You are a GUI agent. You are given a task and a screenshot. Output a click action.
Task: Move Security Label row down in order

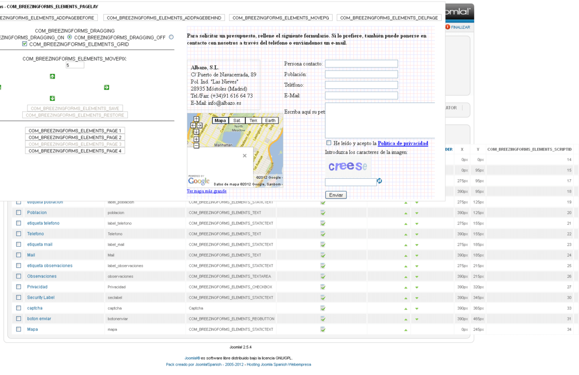[x=417, y=298]
